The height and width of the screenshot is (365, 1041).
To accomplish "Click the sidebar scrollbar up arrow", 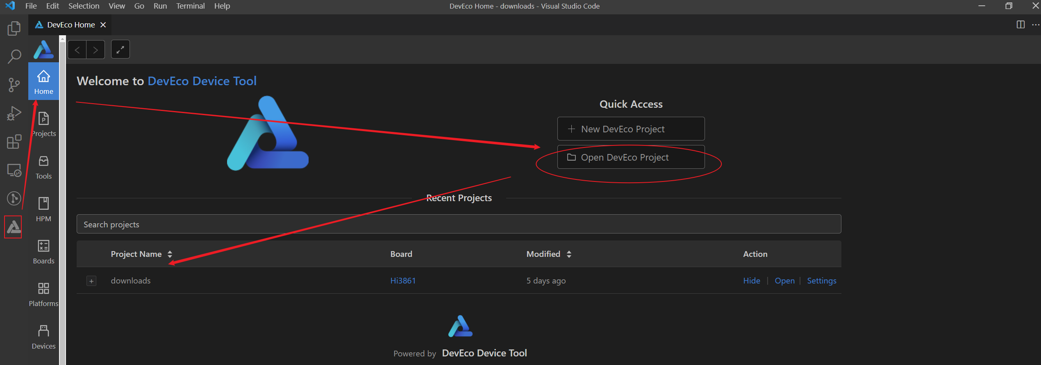I will pos(62,39).
